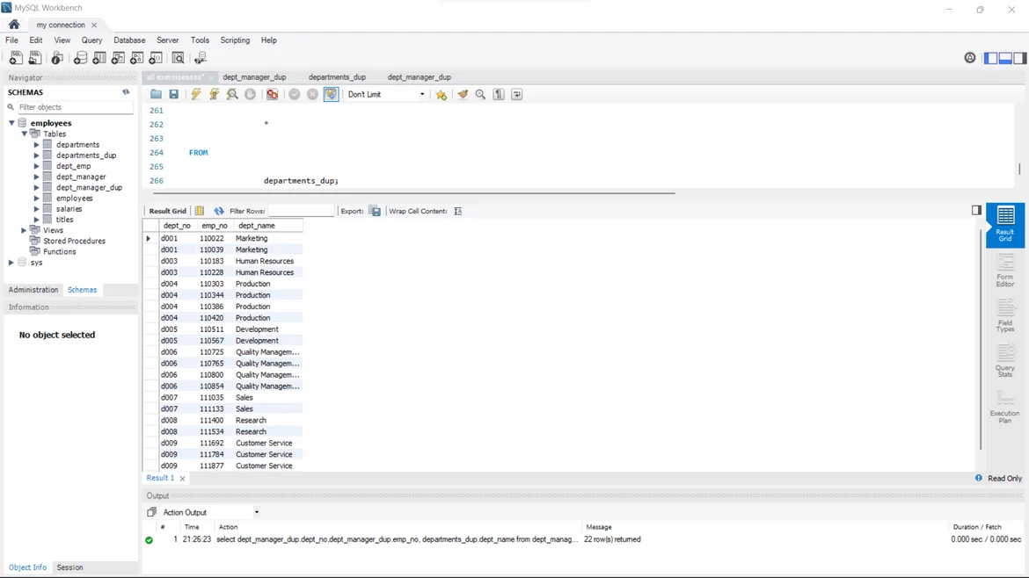Expand the sys schema
The image size is (1029, 578).
(x=11, y=263)
